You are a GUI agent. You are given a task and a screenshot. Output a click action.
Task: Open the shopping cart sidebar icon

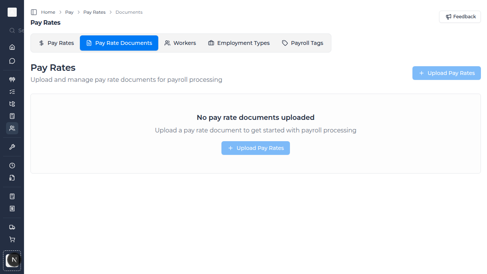pyautogui.click(x=12, y=239)
